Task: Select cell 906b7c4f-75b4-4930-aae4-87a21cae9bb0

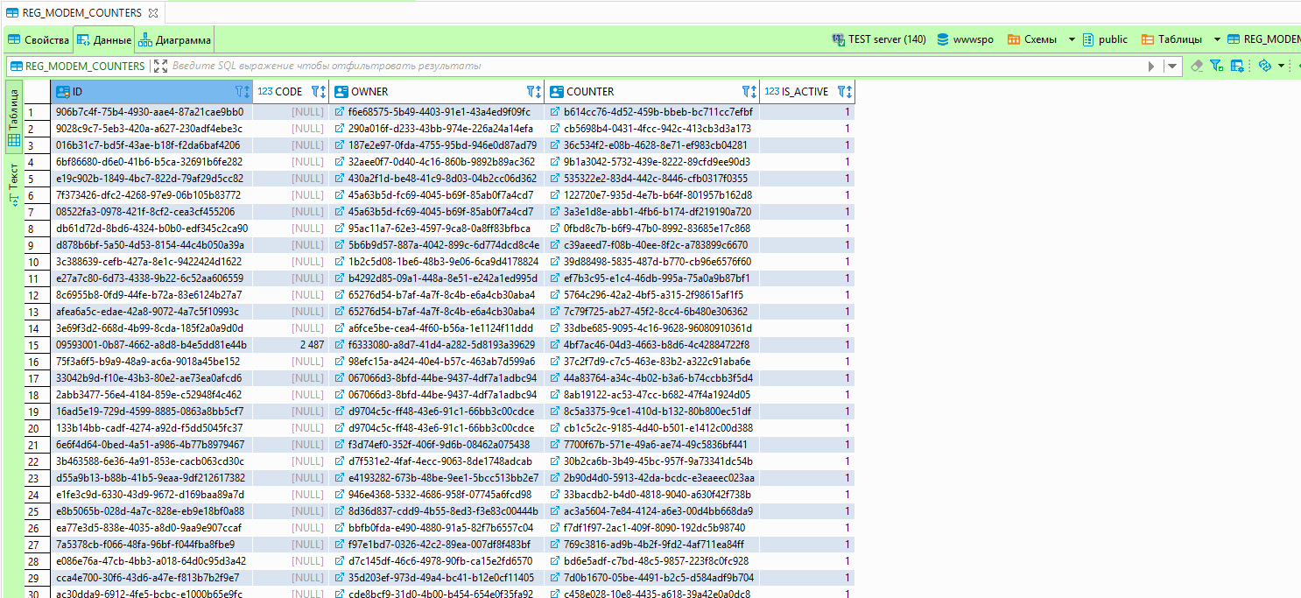Action: coord(152,112)
